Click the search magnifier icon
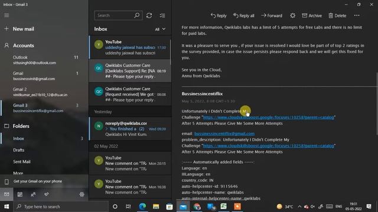The image size is (378, 212). click(x=137, y=15)
